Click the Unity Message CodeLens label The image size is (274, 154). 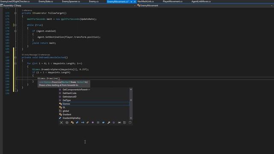[30, 55]
